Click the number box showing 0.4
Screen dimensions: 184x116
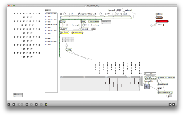point(153,74)
